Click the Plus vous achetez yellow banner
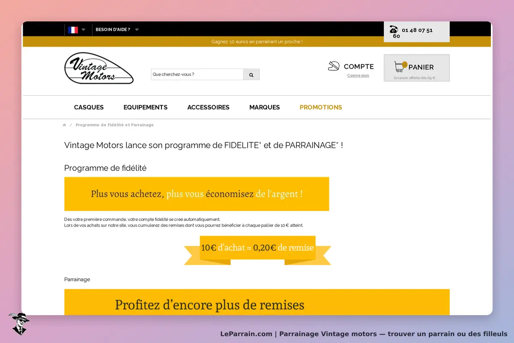514x343 pixels. (x=197, y=194)
